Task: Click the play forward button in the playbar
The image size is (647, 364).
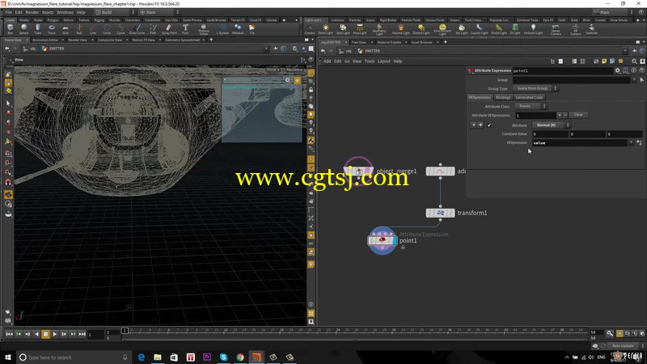Action: (x=54, y=334)
